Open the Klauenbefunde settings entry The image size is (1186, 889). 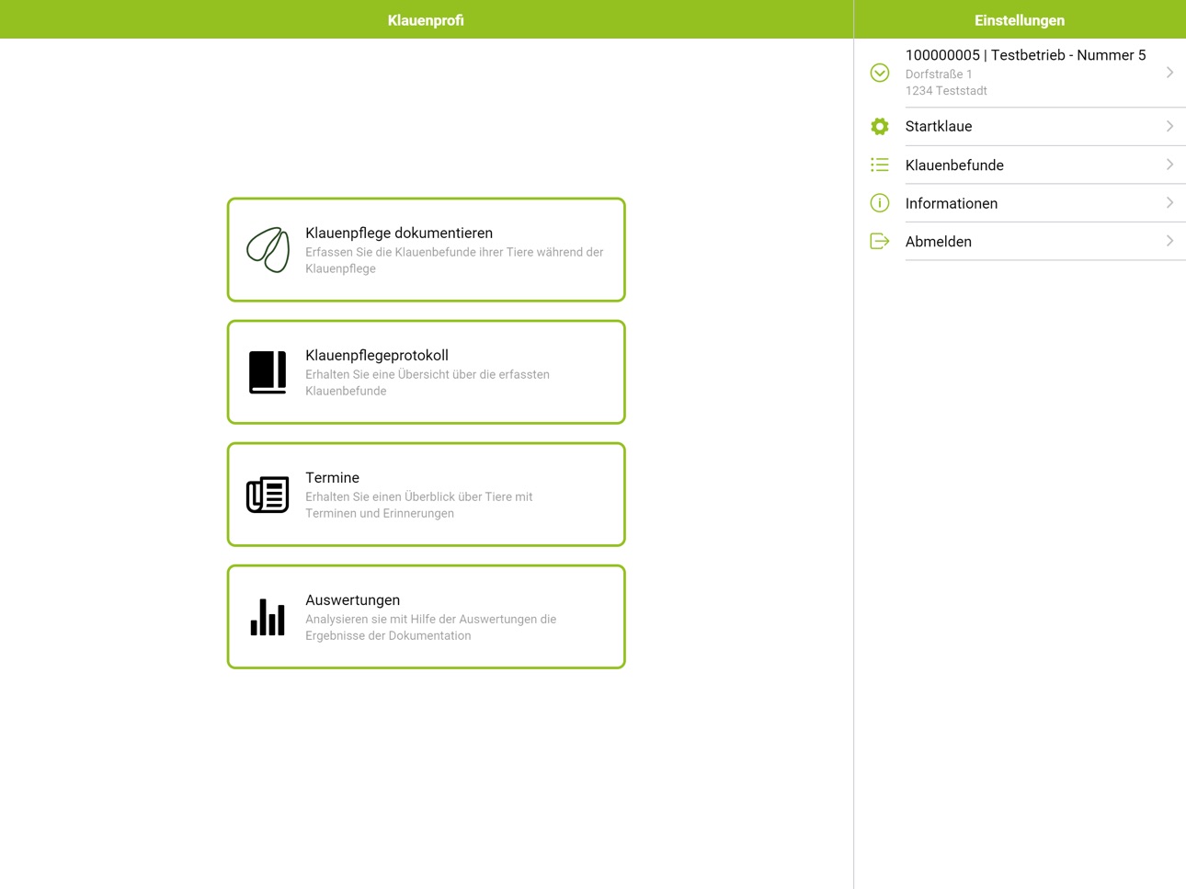(x=1020, y=165)
